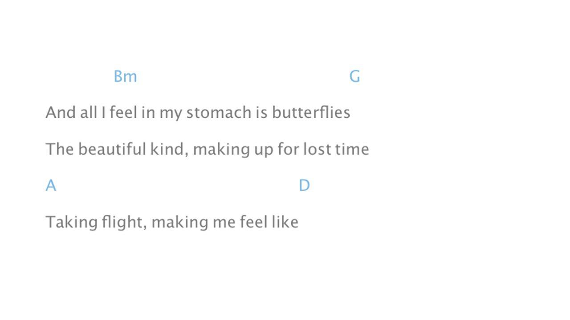Click the first 'feel' in the top line
The height and width of the screenshot is (320, 570).
123,112
